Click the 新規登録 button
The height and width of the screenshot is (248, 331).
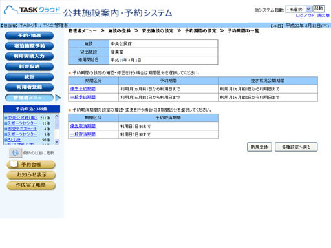tap(259, 147)
